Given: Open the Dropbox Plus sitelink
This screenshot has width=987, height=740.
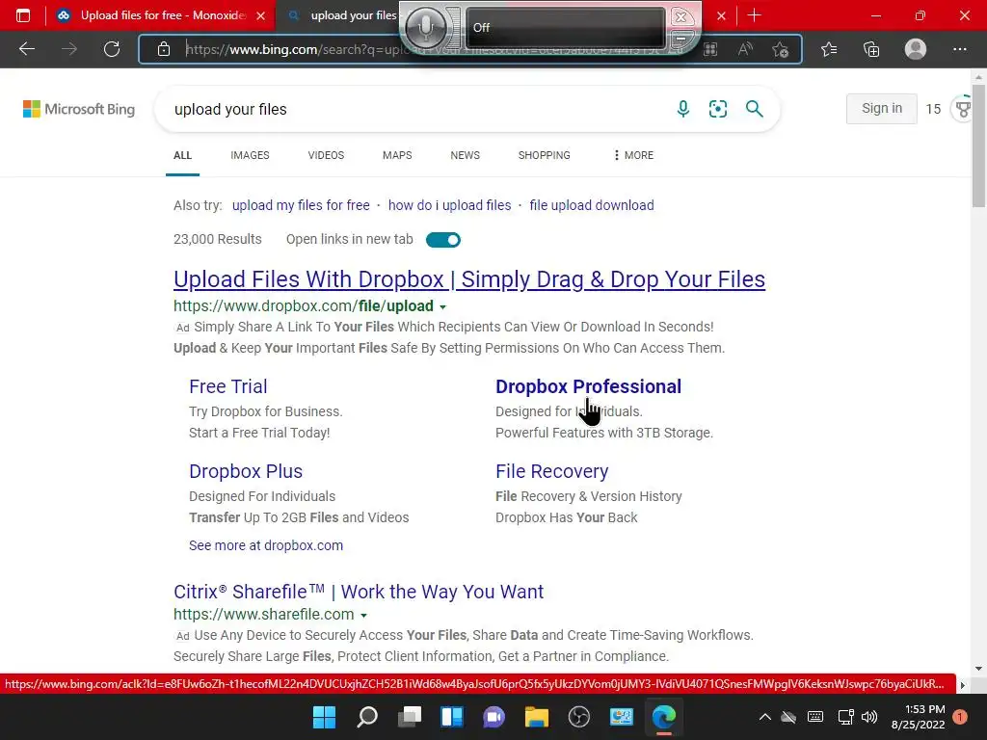Looking at the screenshot, I should 246,471.
